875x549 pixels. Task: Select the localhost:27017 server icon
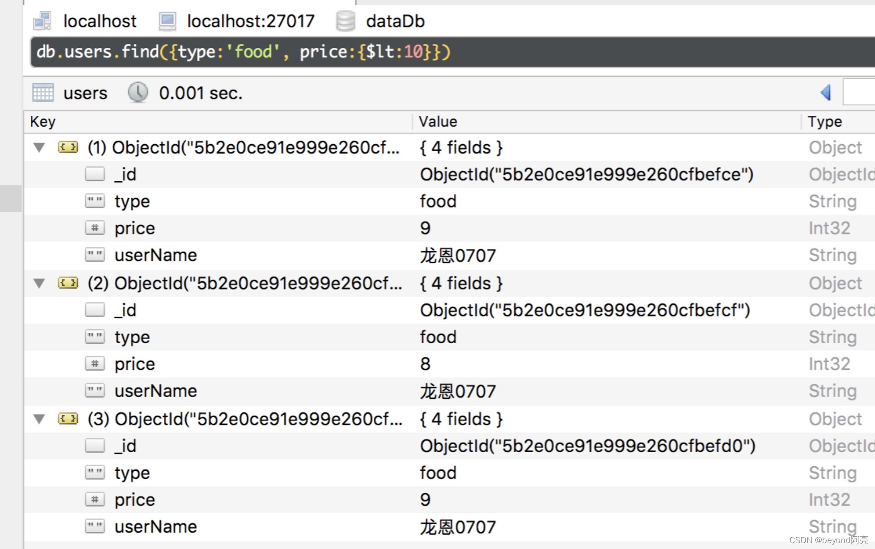(167, 21)
